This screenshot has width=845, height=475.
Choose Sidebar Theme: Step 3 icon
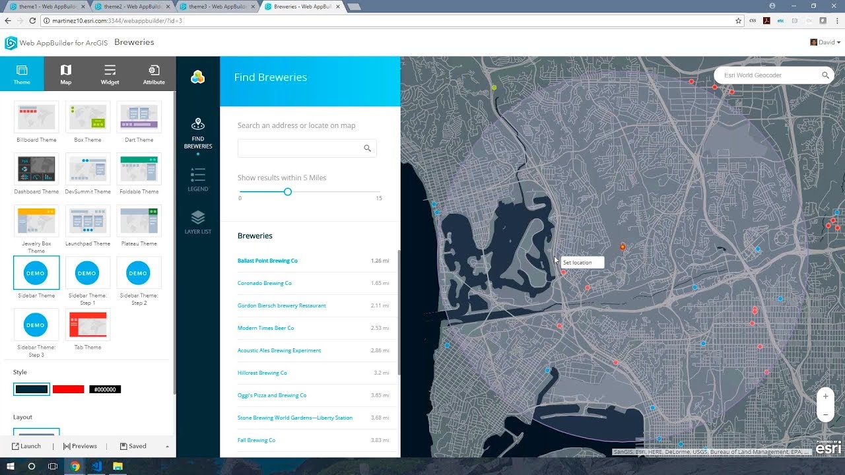click(36, 325)
